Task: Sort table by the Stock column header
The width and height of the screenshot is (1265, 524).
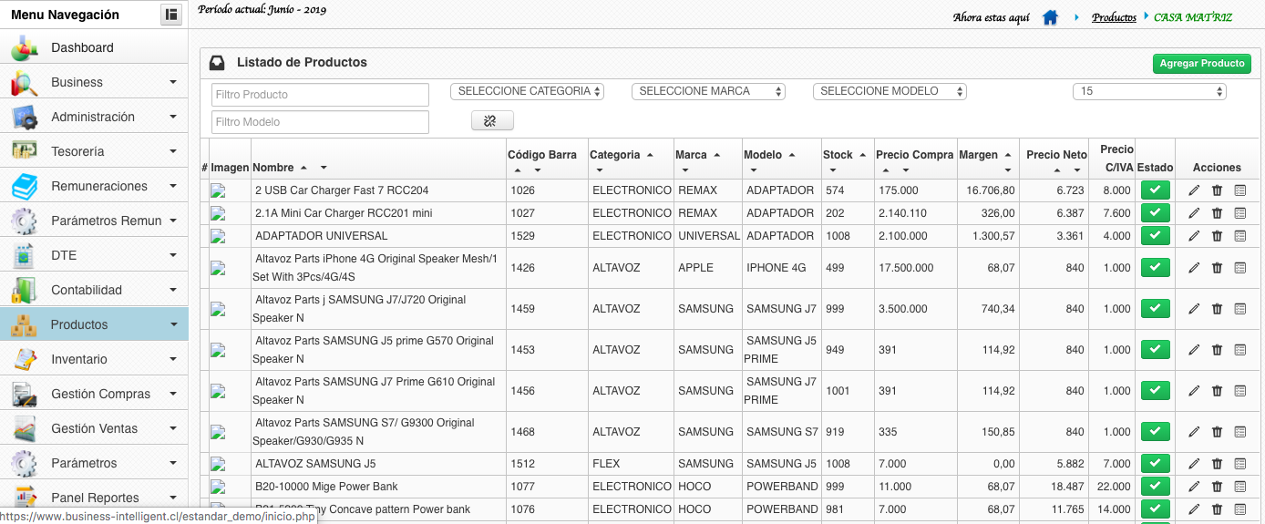Action: coord(838,155)
